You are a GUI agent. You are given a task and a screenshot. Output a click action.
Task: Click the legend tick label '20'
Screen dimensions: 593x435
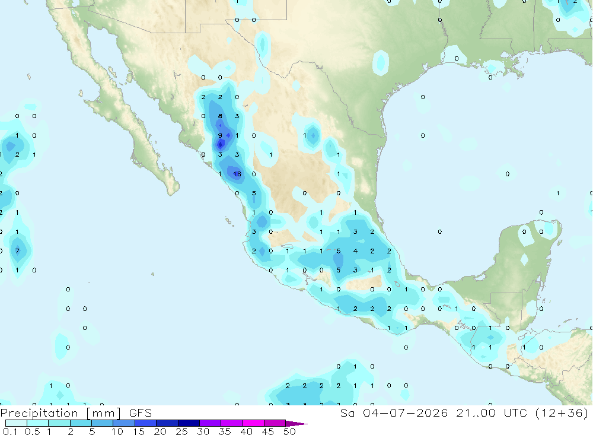(x=160, y=431)
